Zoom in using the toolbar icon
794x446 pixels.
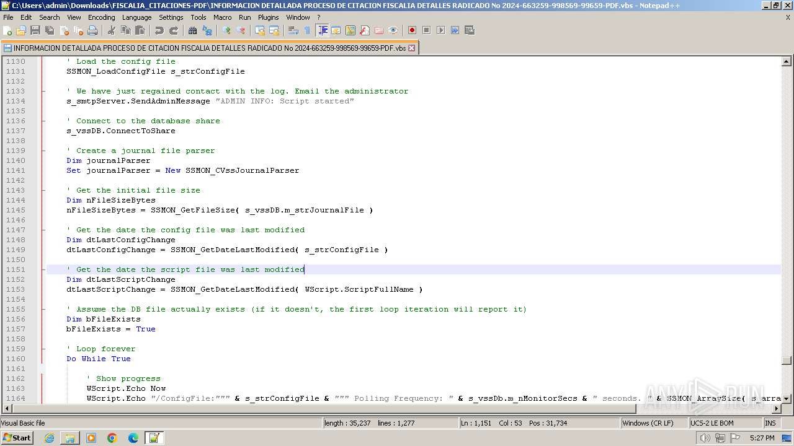(x=226, y=30)
